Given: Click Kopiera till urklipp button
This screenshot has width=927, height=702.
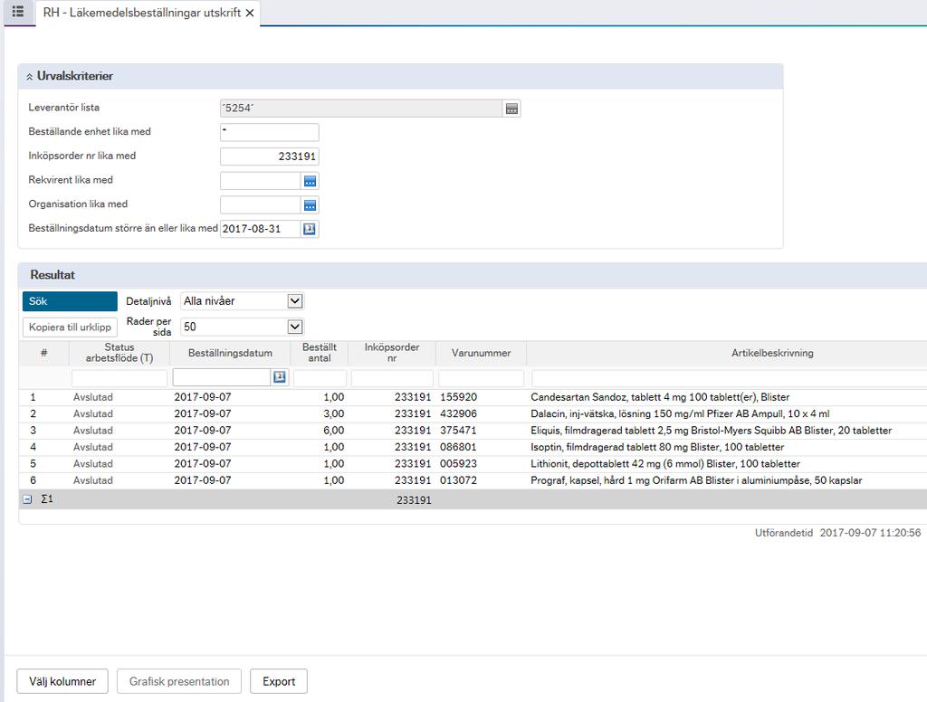Looking at the screenshot, I should click(x=70, y=327).
